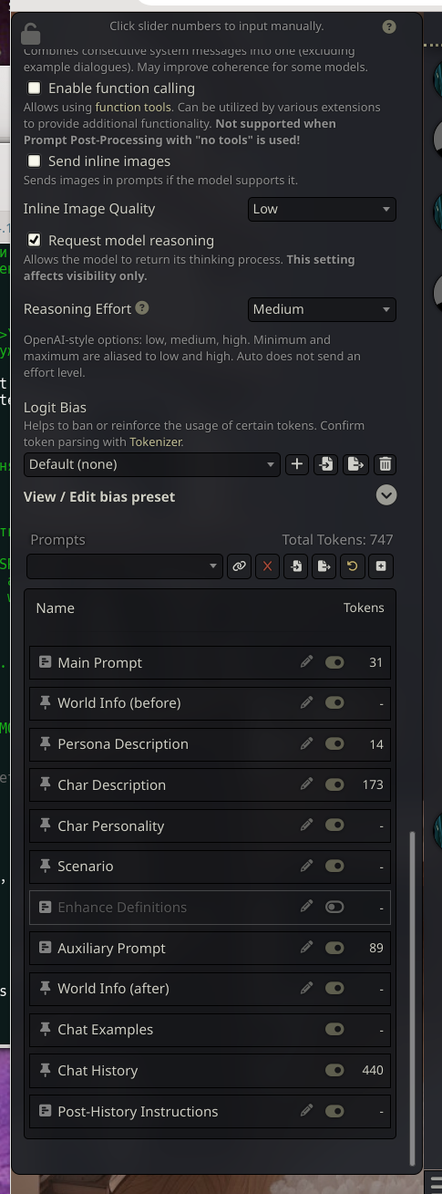Viewport: 442px width, 1194px height.
Task: Edit the Auxiliary Prompt with the pencil icon
Action: tap(307, 948)
